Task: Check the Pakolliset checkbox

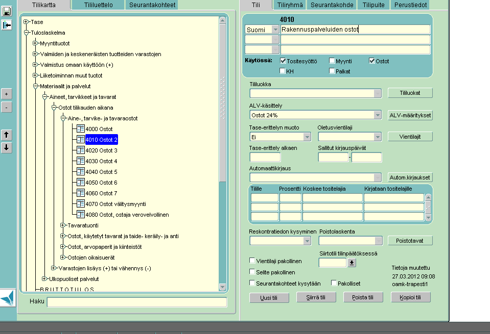Action: tap(334, 283)
